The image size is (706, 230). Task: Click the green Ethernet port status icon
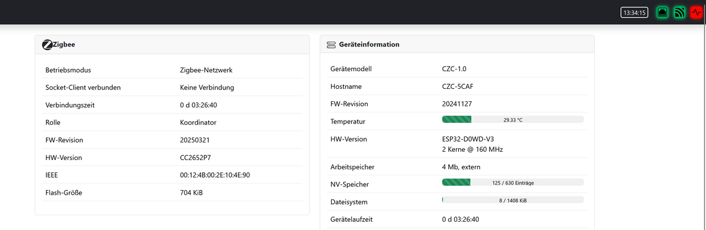coord(662,12)
